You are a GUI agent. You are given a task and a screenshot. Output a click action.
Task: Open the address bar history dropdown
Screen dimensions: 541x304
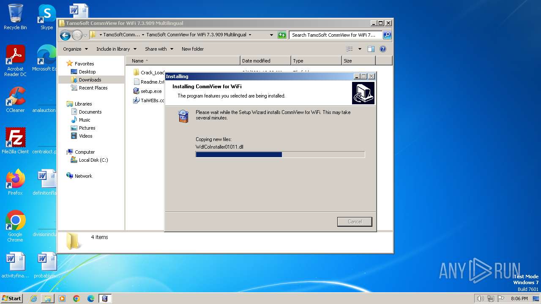click(271, 35)
